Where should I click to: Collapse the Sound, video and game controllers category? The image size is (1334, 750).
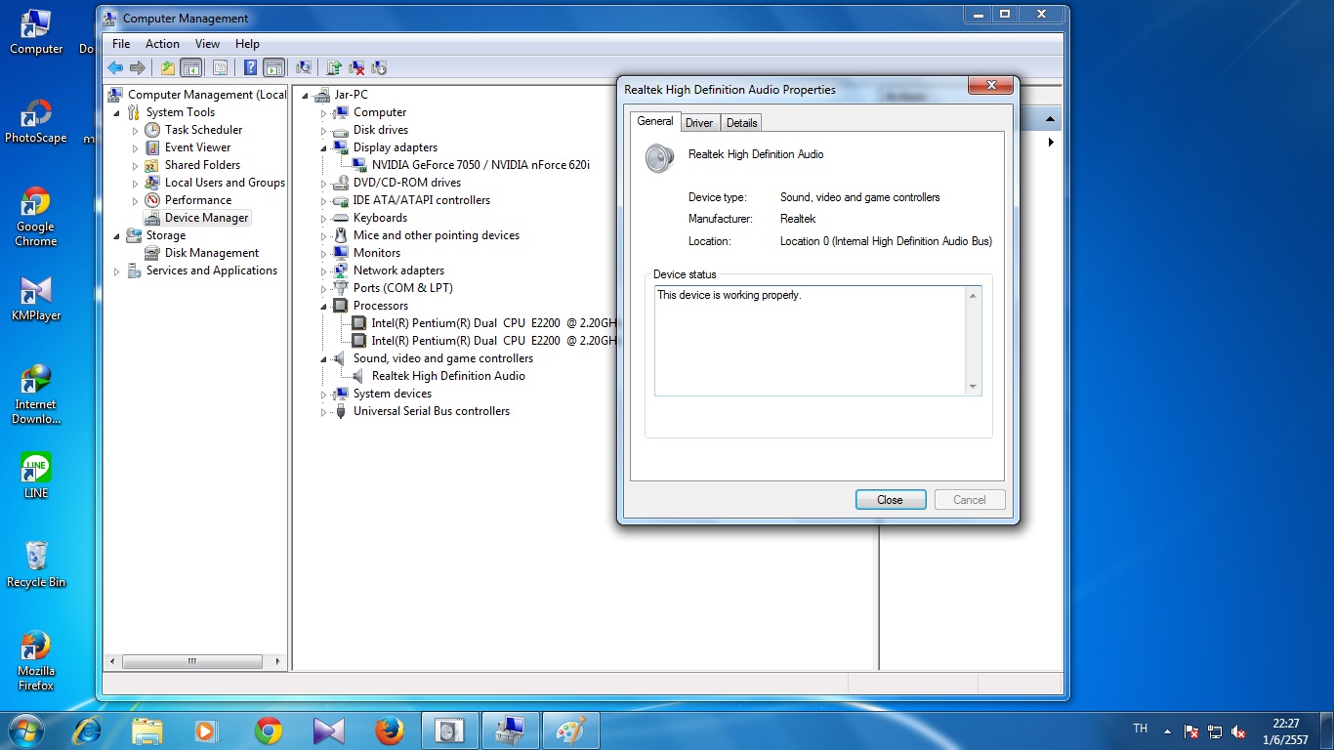point(323,358)
